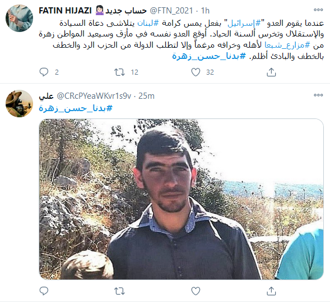Screen dimensions: 330x302
Task: Open more options on FATIN HIJAZI's tweet
Action: (x=318, y=10)
